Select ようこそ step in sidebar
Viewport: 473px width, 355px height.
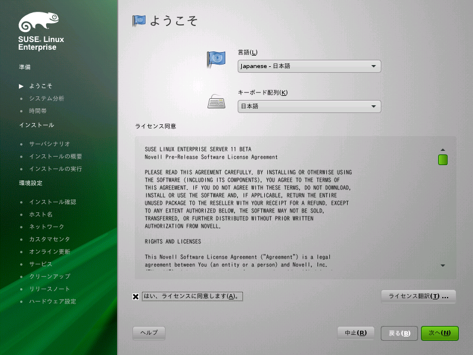coord(41,86)
